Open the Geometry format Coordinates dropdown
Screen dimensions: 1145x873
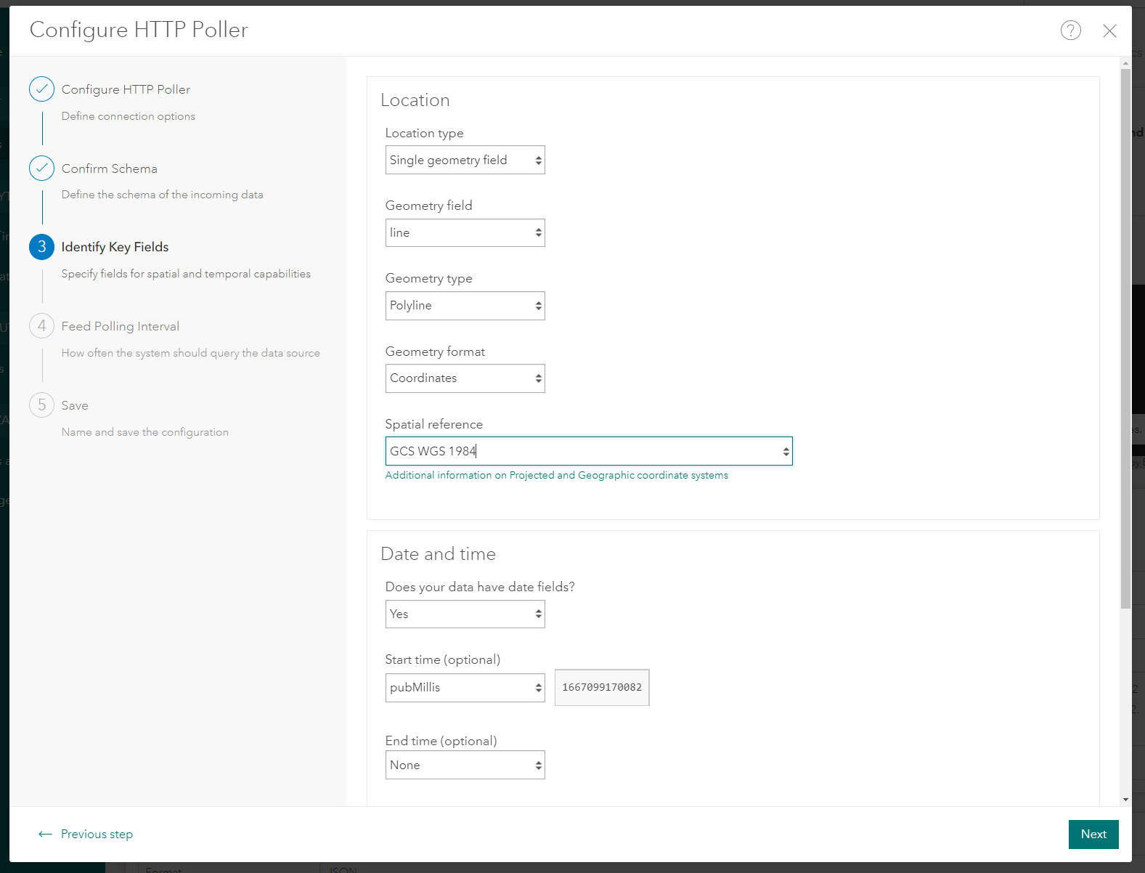[465, 378]
